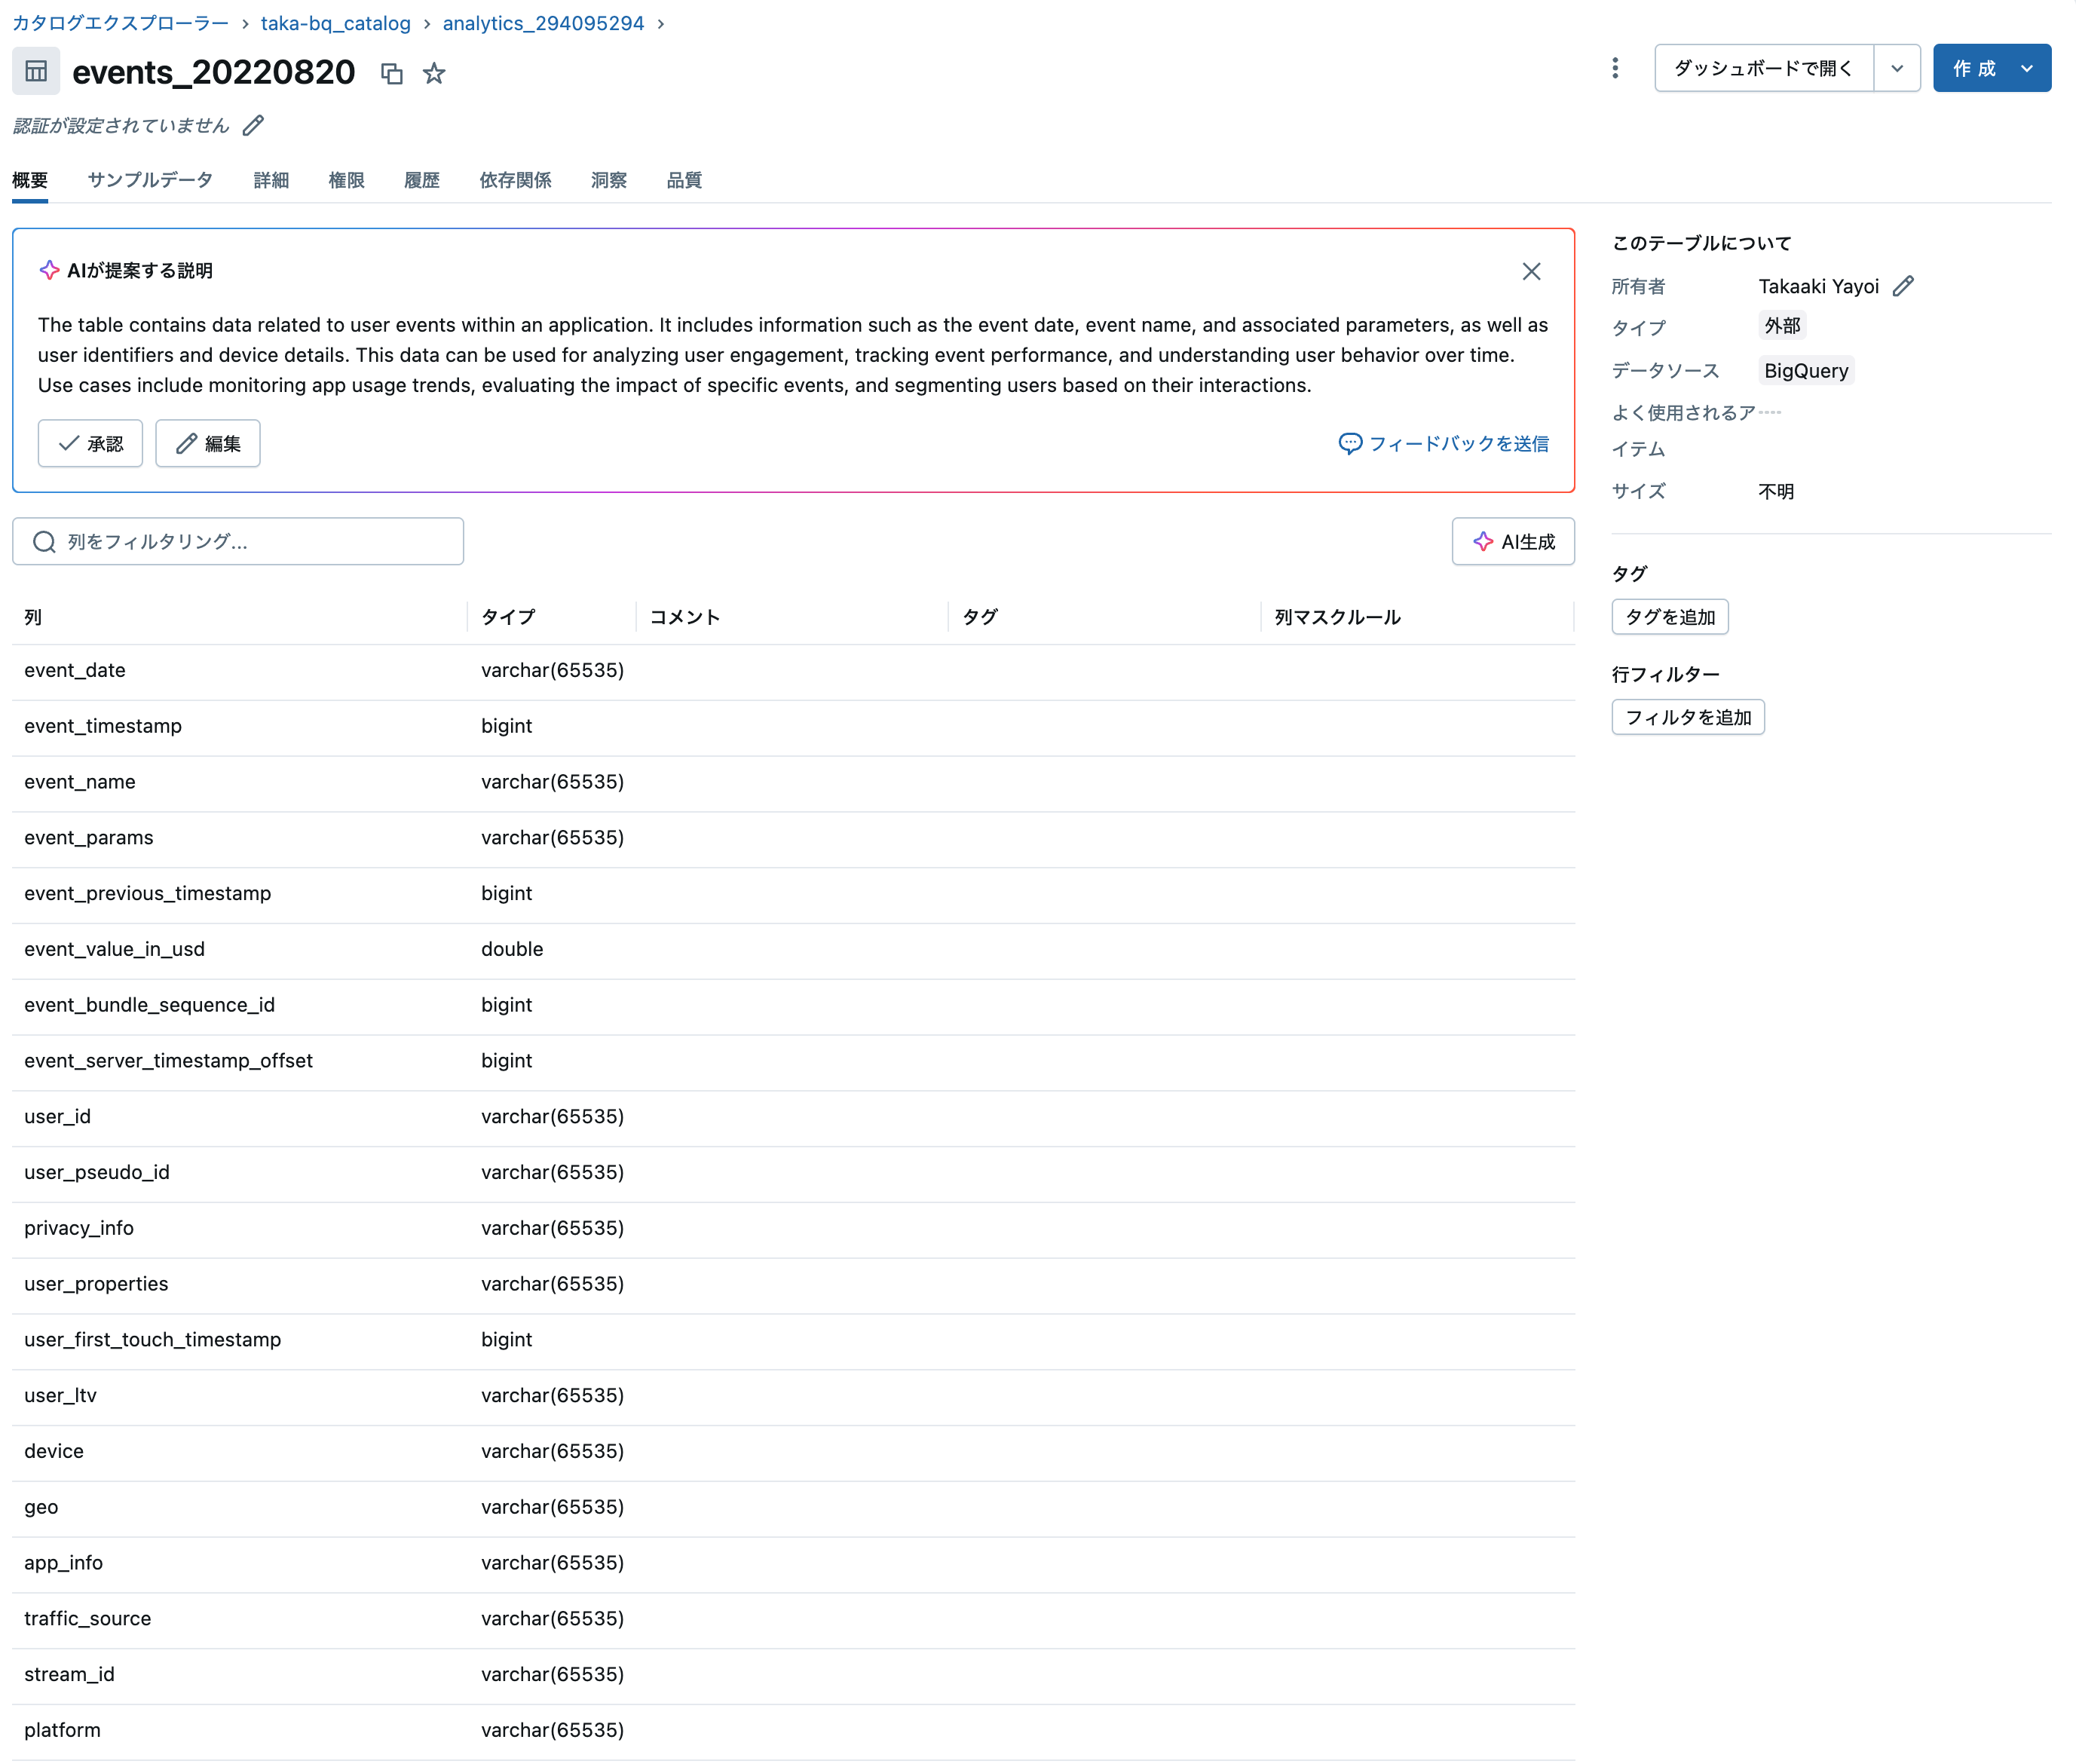Click the feedback chat bubble icon
The height and width of the screenshot is (1764, 2076).
pyautogui.click(x=1350, y=443)
